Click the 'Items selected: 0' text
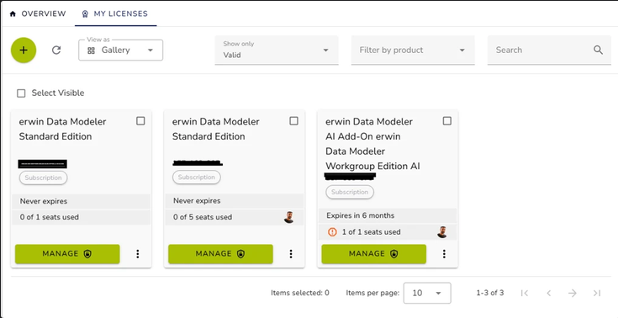 tap(300, 293)
